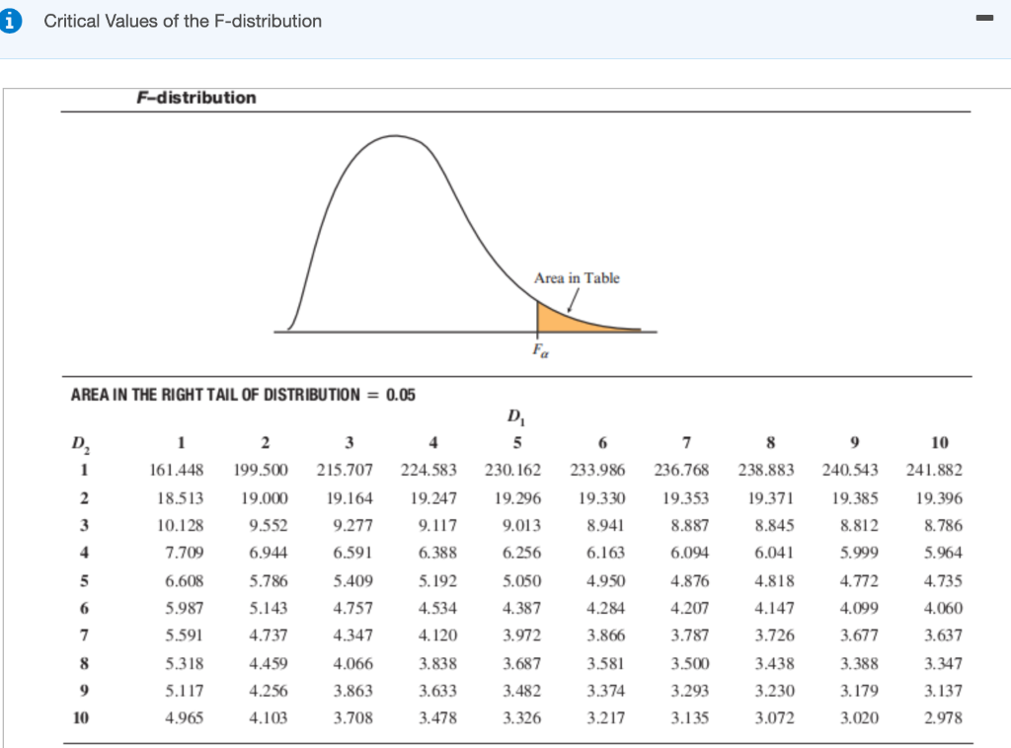Click the Fα label on the axis
1011x748 pixels.
pos(540,347)
